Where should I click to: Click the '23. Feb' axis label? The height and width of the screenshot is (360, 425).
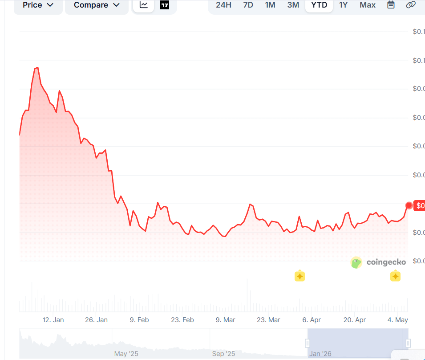tap(182, 320)
